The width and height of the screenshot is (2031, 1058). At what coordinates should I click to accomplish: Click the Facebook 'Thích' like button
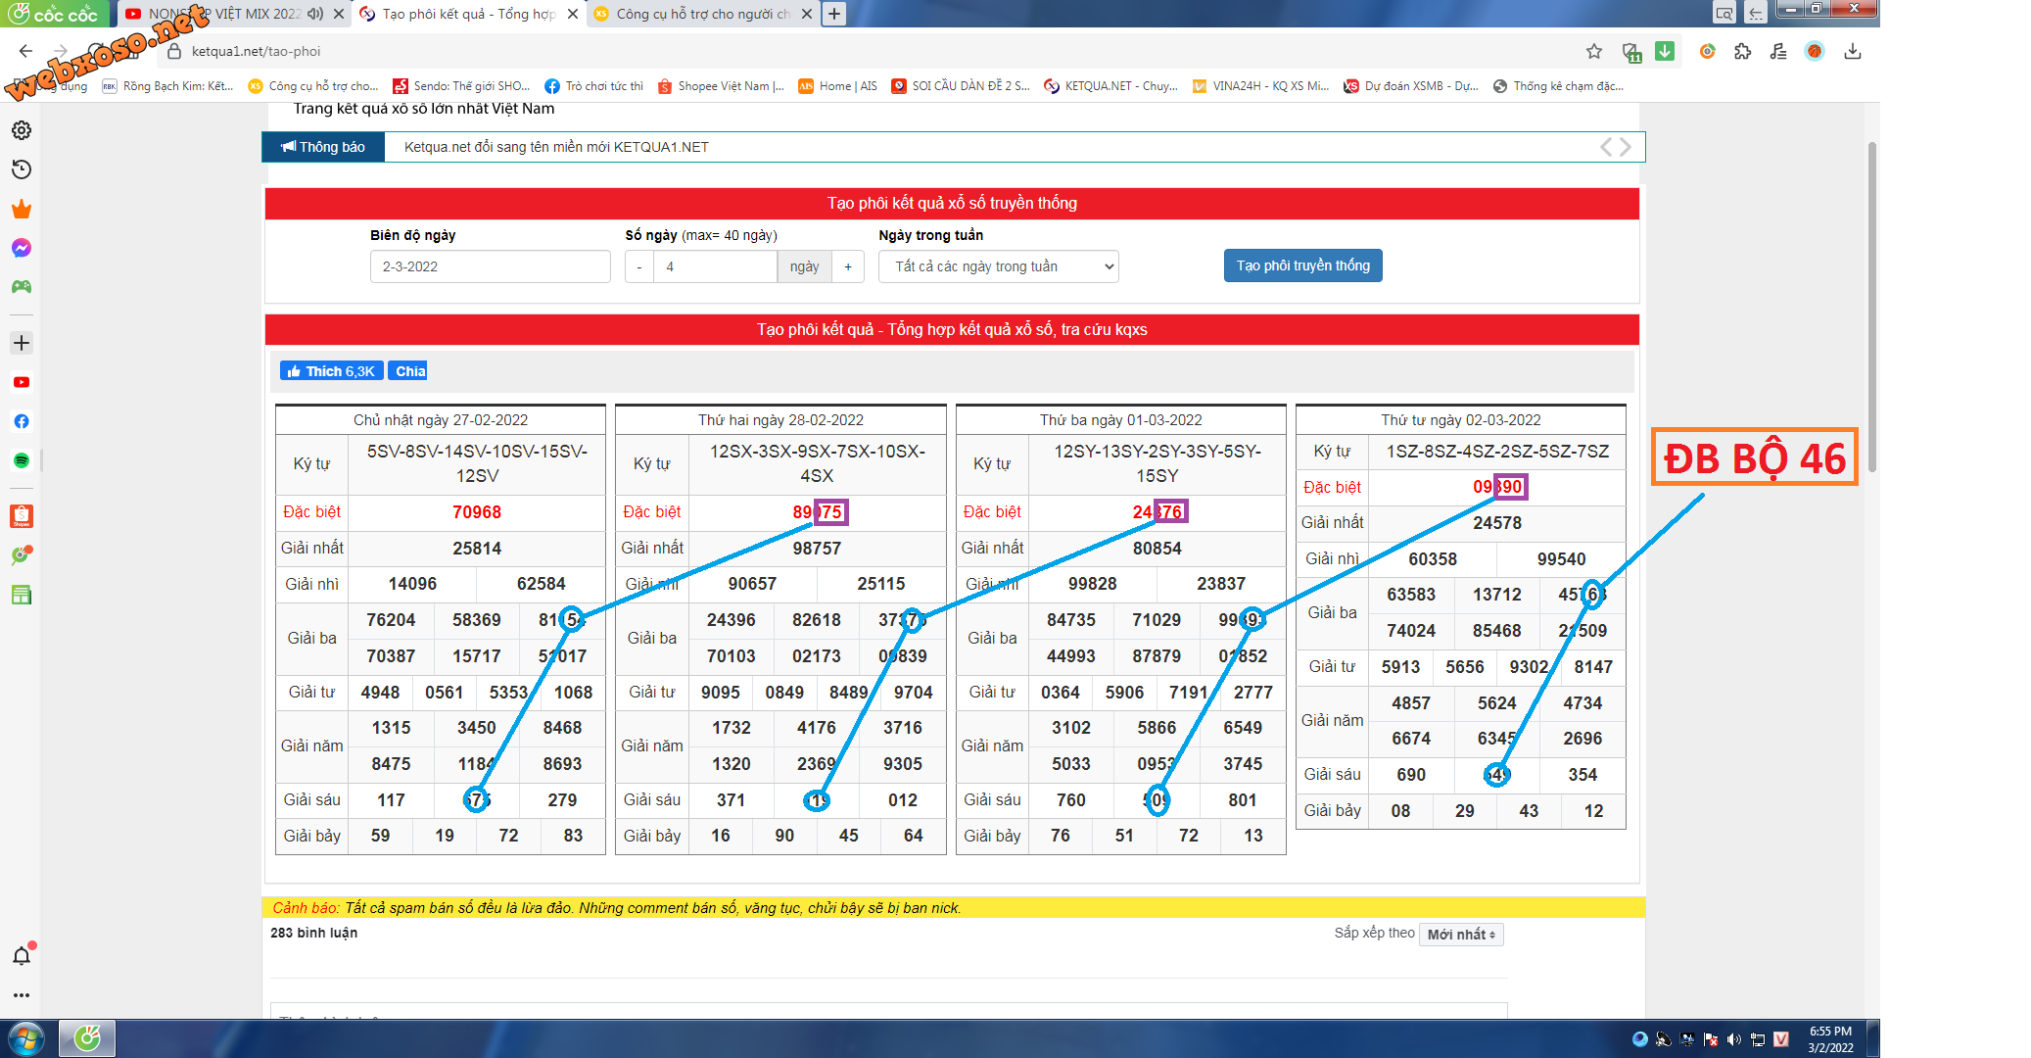pyautogui.click(x=331, y=371)
